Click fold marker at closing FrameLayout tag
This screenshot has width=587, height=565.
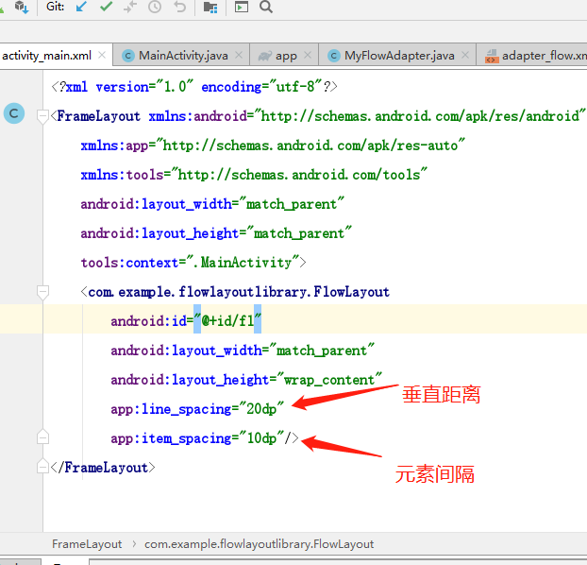(43, 466)
